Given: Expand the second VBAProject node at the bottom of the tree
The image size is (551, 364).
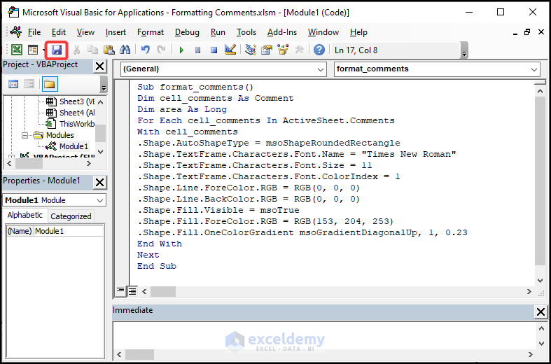Looking at the screenshot, I should pos(12,157).
